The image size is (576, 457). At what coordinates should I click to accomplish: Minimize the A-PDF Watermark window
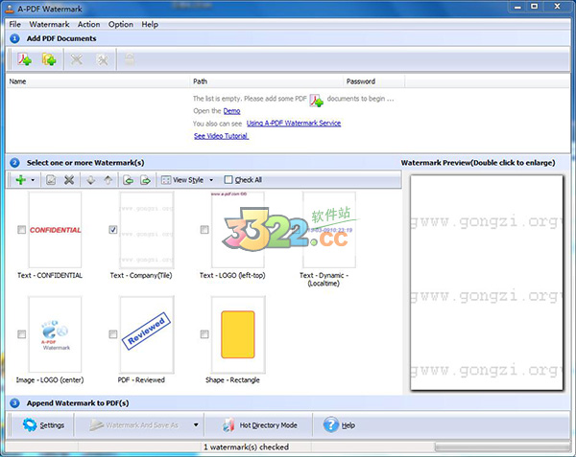click(x=517, y=7)
